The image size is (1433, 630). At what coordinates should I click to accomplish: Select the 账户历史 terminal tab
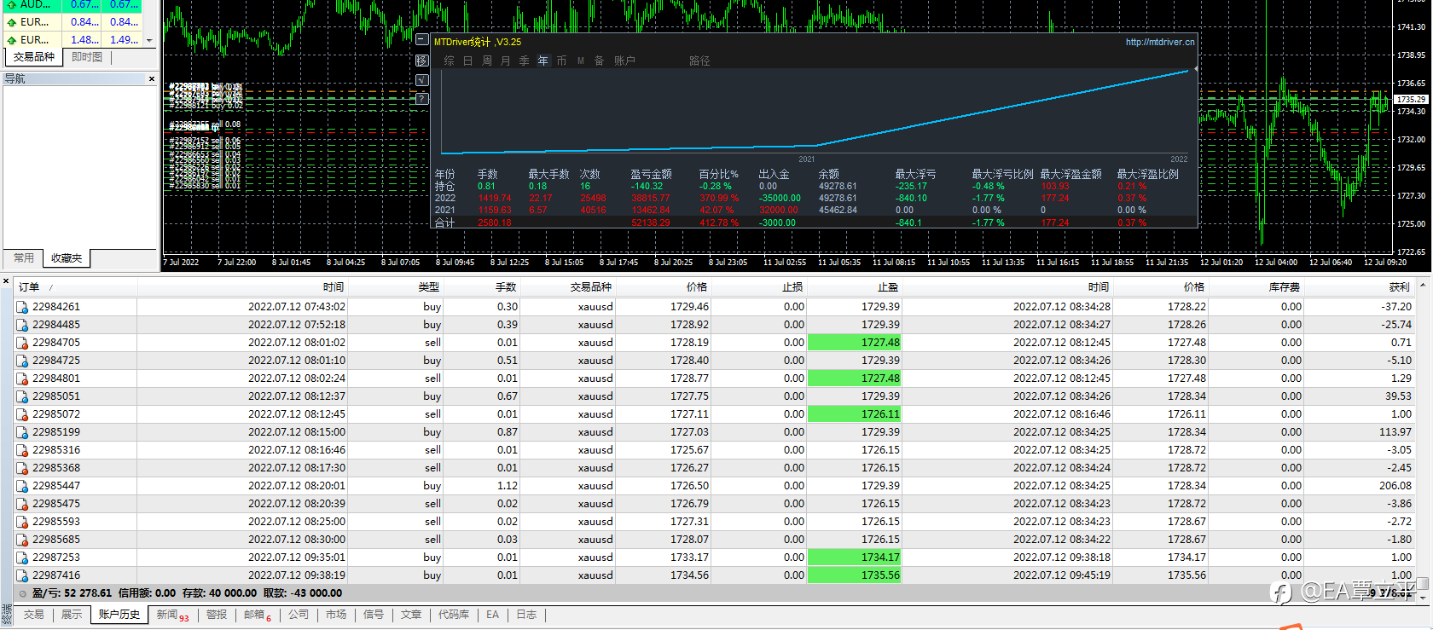pos(119,615)
